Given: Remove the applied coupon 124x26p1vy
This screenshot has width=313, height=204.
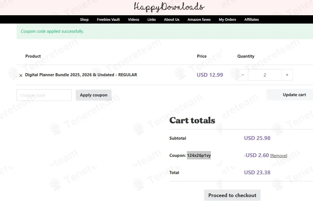Looking at the screenshot, I should (x=279, y=156).
